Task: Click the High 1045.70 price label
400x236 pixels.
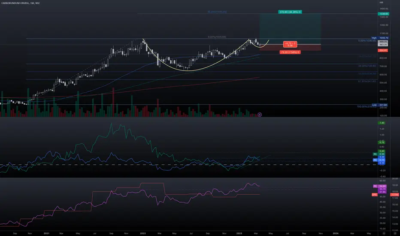Action: tap(379, 38)
